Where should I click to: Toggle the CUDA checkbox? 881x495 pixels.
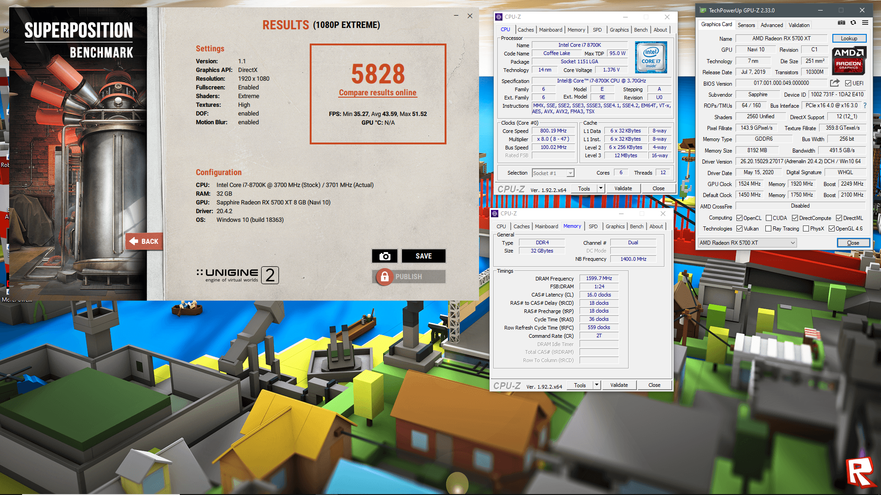coord(769,218)
